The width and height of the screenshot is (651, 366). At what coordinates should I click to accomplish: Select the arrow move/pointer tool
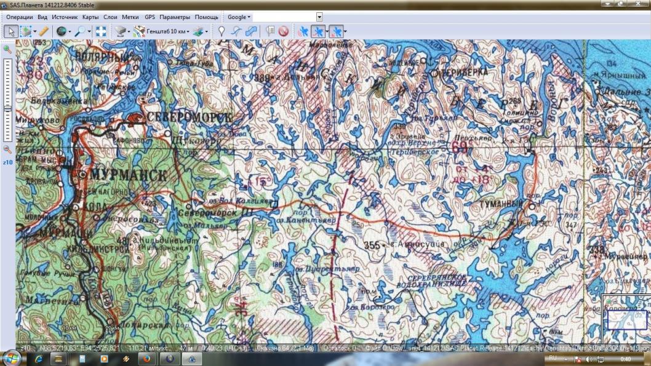[x=10, y=31]
